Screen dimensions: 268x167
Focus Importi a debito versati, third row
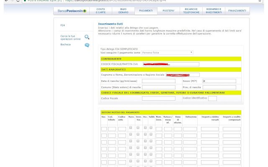(210, 142)
